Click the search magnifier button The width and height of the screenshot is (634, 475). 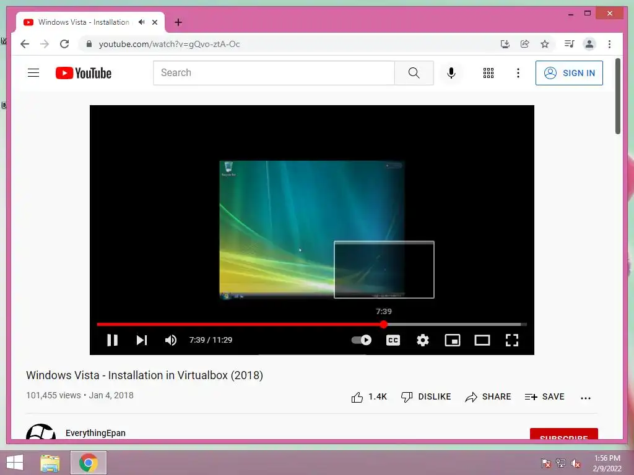click(x=414, y=73)
